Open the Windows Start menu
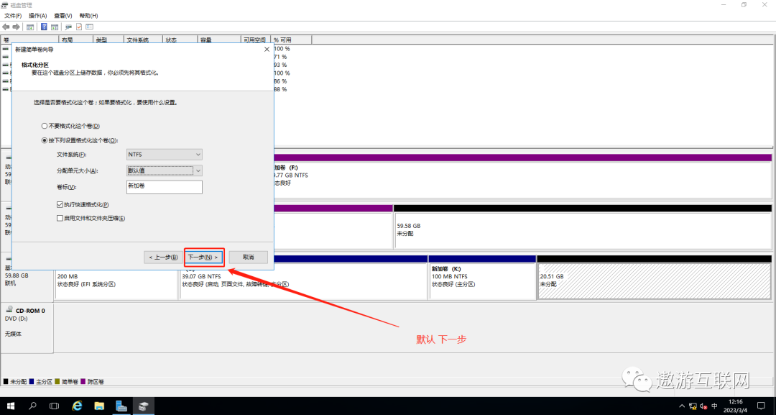 pyautogui.click(x=10, y=406)
